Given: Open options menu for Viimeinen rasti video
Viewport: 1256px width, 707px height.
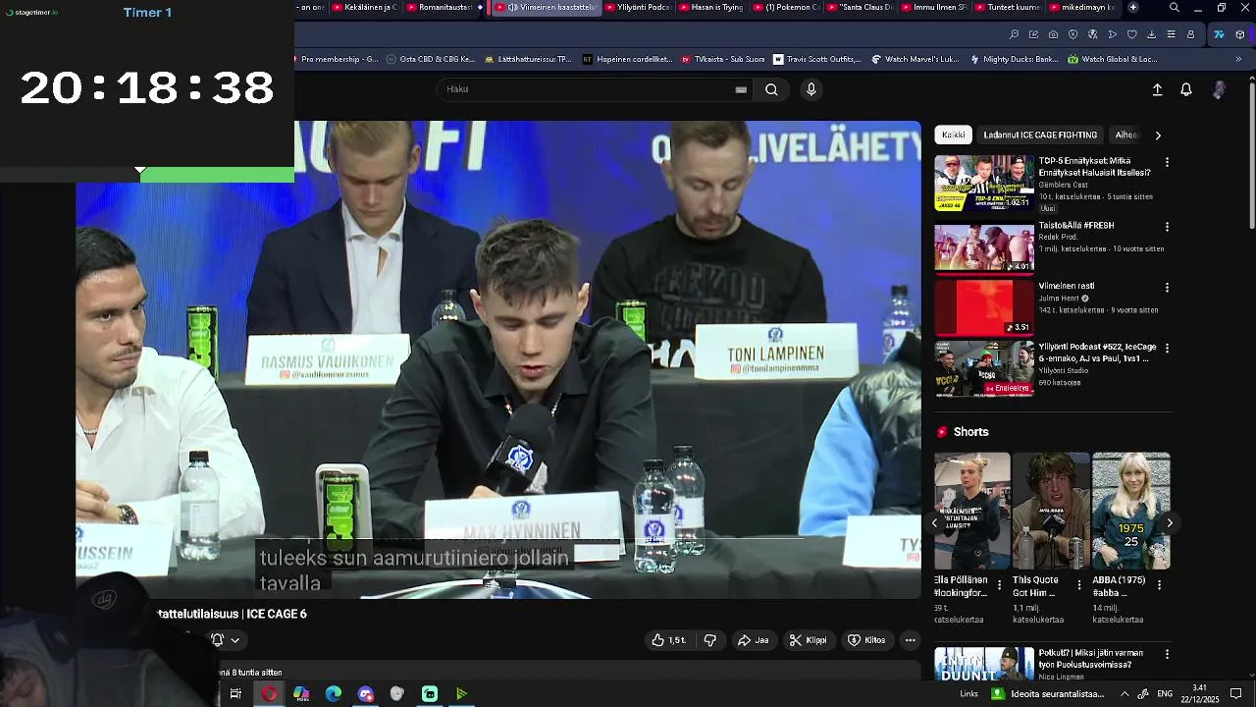Looking at the screenshot, I should tap(1167, 288).
